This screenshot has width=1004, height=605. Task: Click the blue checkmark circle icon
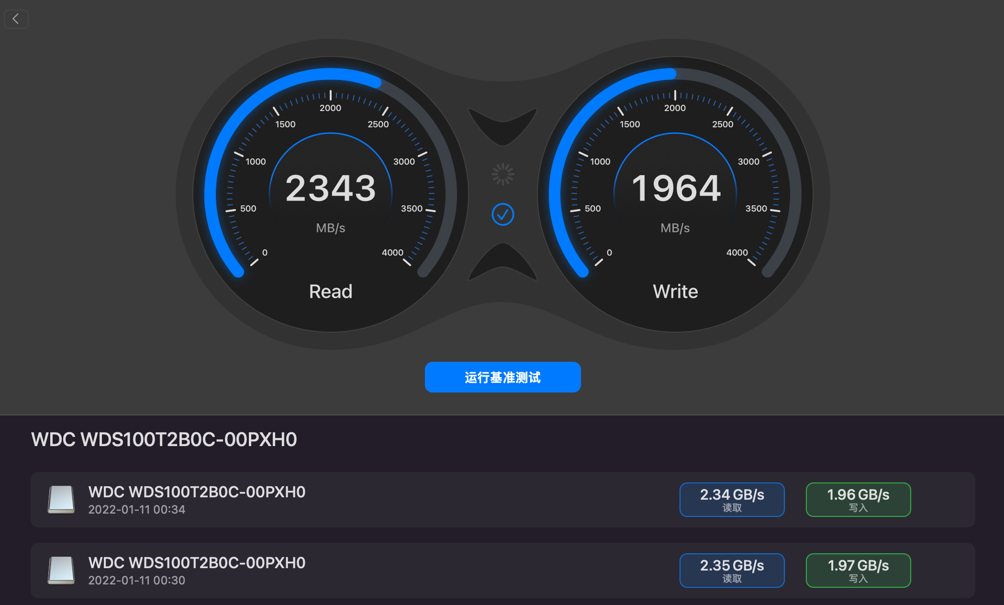coord(502,214)
